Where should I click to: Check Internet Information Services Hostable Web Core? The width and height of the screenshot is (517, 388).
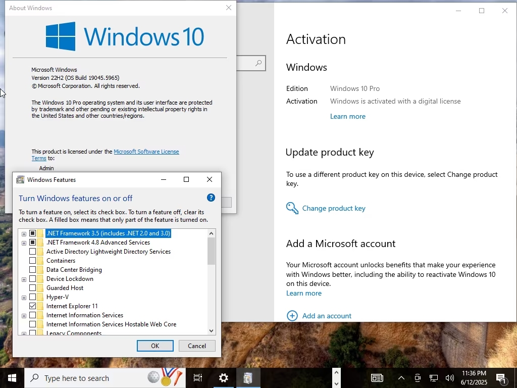point(32,324)
